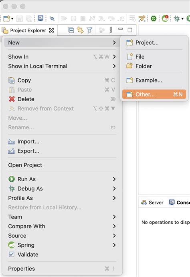The image size is (190, 277).
Task: Close the Project Explorer tab
Action: [x=51, y=30]
